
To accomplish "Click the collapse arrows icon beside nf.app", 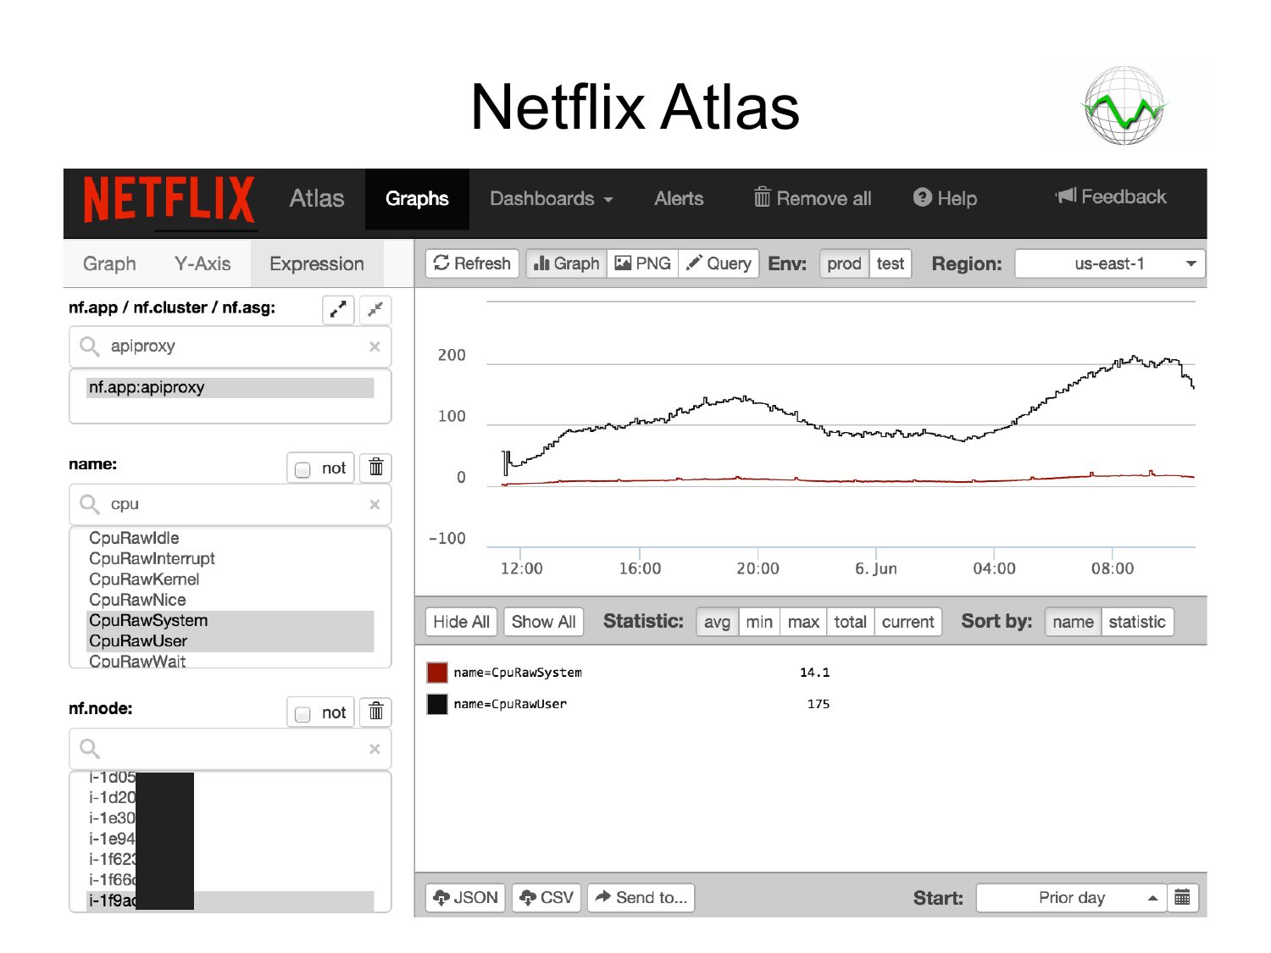I will [x=375, y=309].
